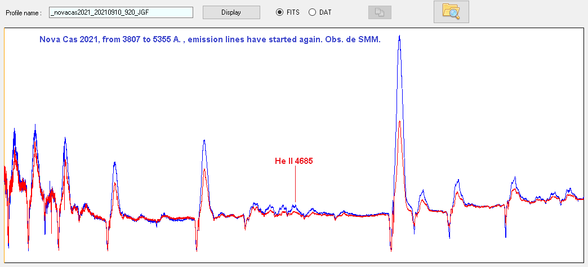Click the Profile name label
The image size is (588, 267).
[24, 12]
